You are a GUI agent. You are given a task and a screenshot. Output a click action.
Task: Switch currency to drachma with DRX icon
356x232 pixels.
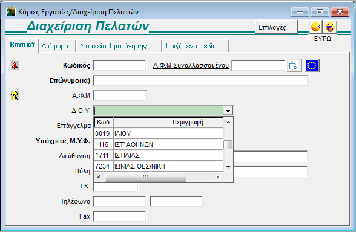point(315,27)
